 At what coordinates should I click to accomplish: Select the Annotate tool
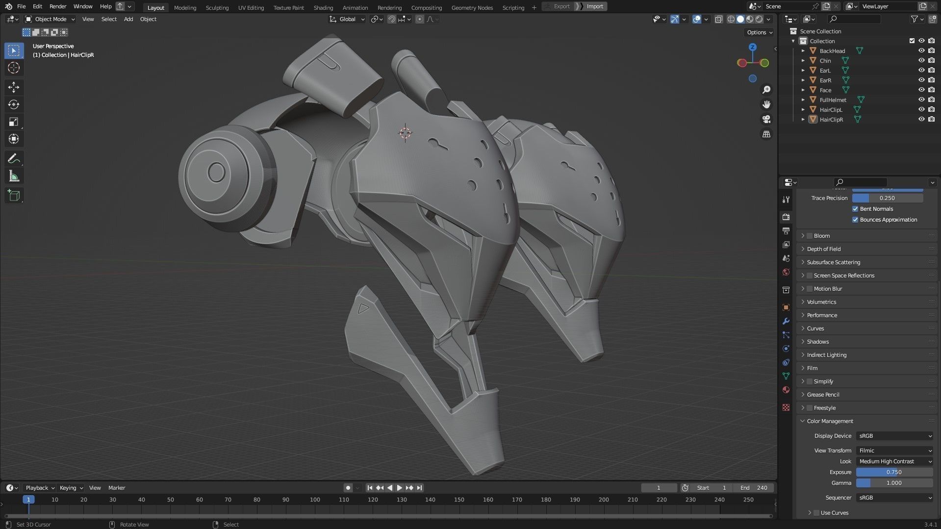pos(14,158)
